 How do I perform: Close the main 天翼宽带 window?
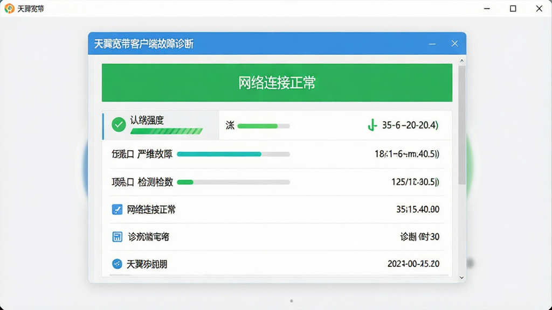click(x=539, y=9)
